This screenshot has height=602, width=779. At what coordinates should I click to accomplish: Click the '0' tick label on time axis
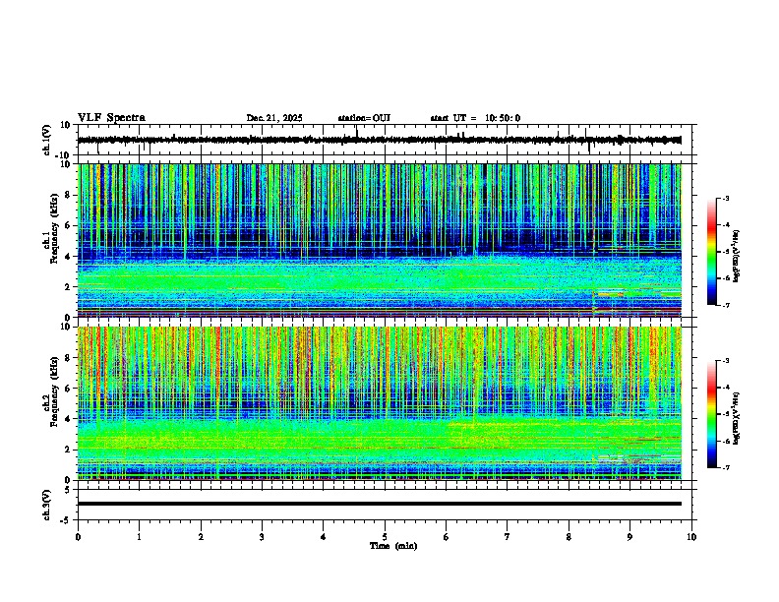click(x=78, y=537)
